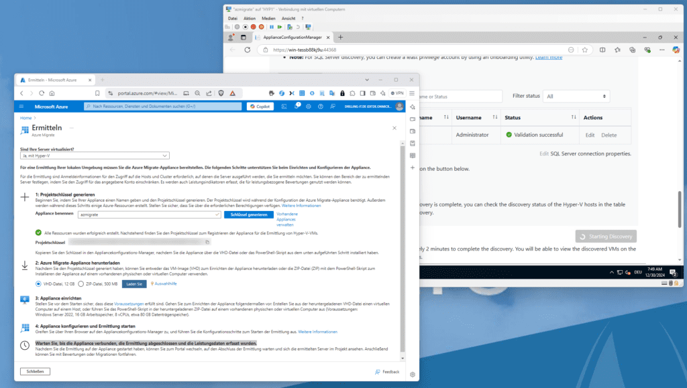Add appliance page to Edge favorites star
687x388 pixels.
click(585, 50)
